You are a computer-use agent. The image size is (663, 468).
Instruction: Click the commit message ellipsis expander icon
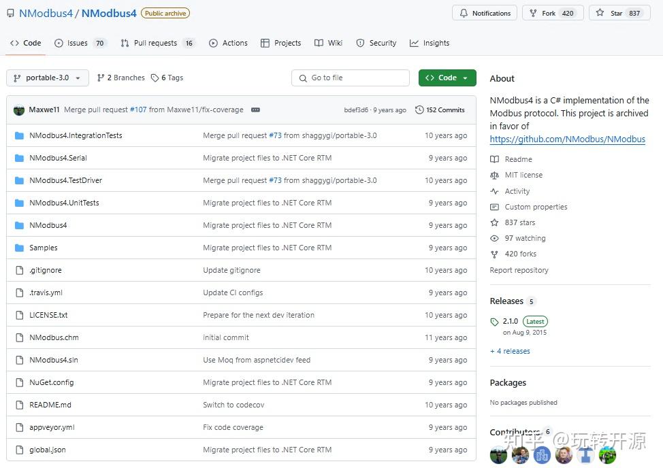point(255,110)
